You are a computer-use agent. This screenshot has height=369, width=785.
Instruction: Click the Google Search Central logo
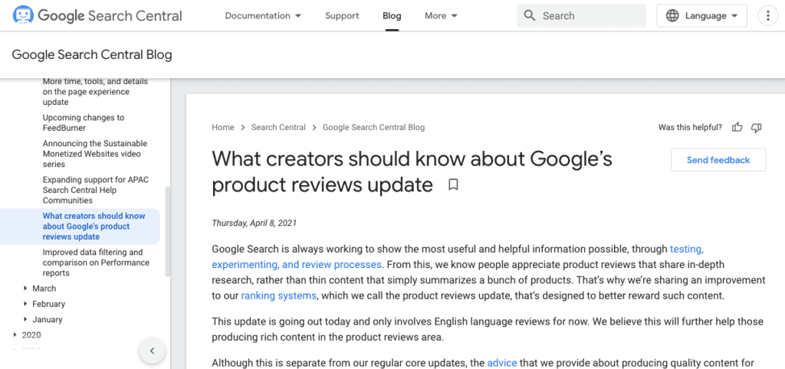pos(97,15)
